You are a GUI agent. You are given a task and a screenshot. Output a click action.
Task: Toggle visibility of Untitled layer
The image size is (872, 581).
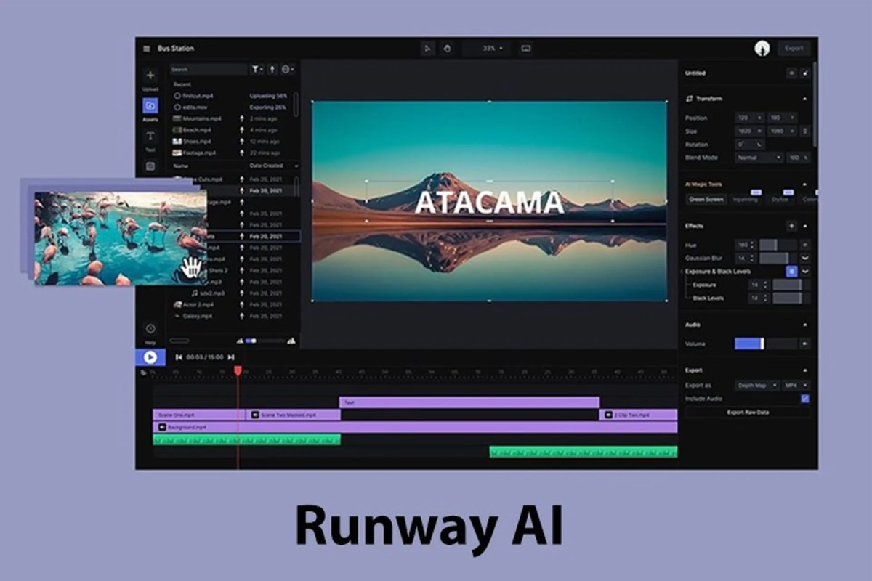(x=791, y=73)
